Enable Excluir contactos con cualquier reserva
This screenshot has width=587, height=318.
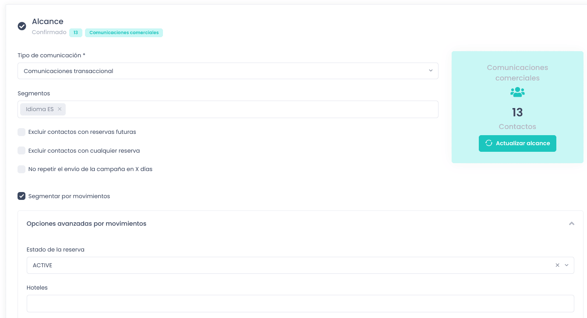(x=21, y=150)
